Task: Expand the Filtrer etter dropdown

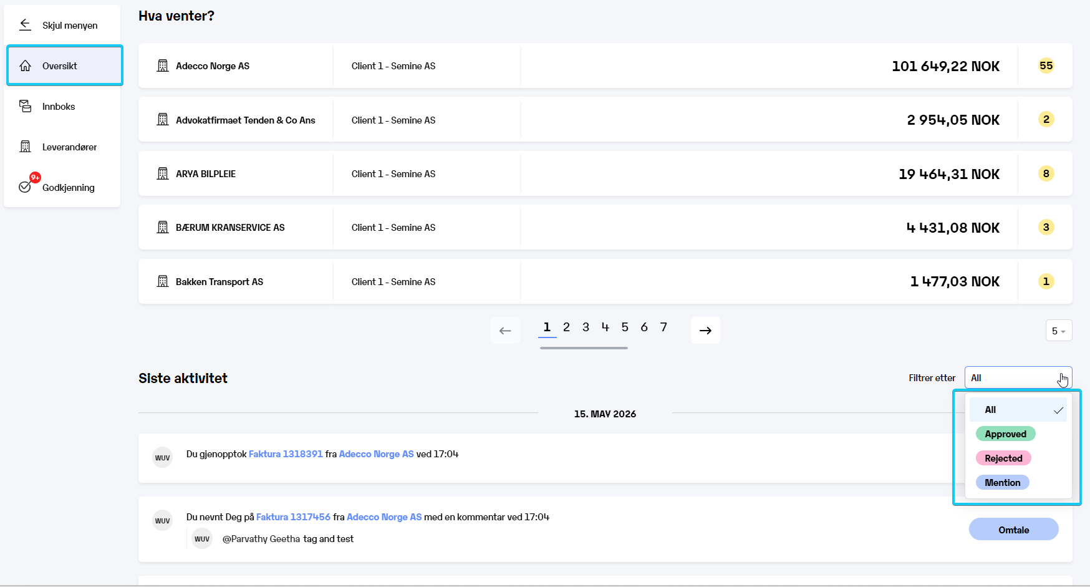Action: tap(1018, 378)
